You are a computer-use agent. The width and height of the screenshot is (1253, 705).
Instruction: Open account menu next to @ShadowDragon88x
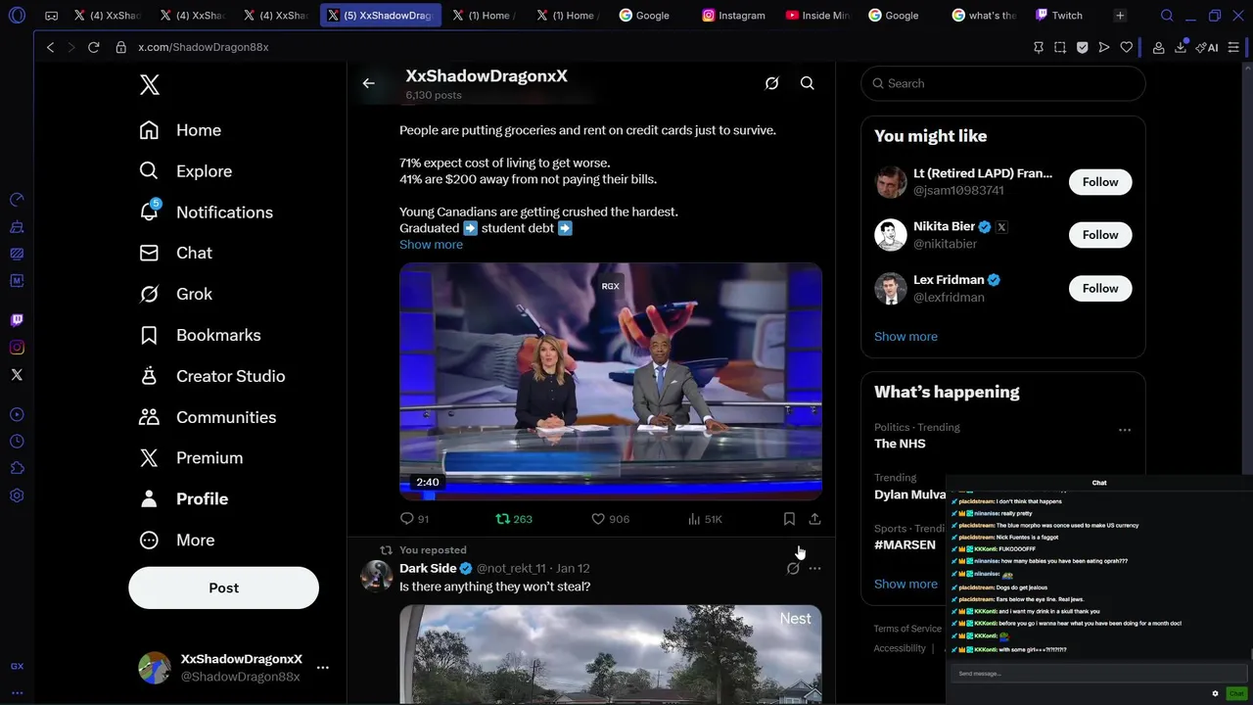pyautogui.click(x=322, y=668)
